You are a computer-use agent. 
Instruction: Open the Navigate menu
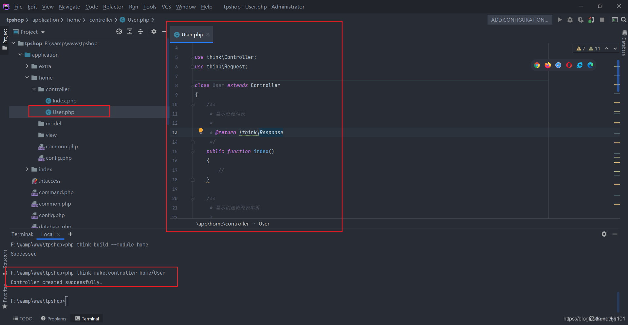point(69,7)
